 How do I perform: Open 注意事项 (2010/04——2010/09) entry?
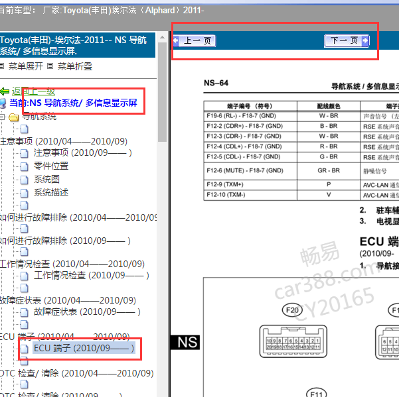tap(64, 141)
